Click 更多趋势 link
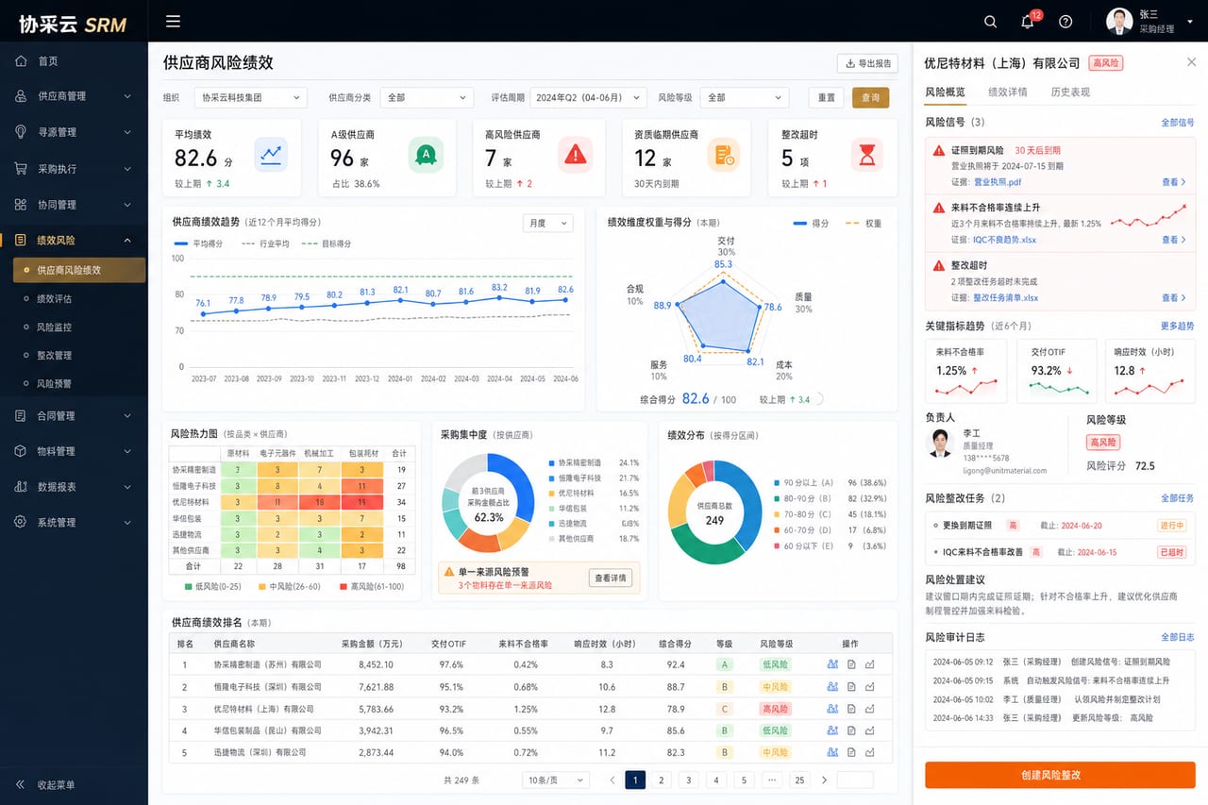Image resolution: width=1208 pixels, height=805 pixels. [1177, 326]
